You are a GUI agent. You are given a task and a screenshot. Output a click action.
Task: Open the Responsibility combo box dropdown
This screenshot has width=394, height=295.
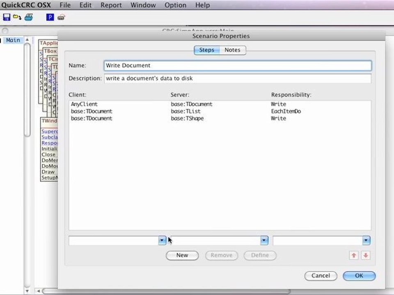[x=366, y=241]
